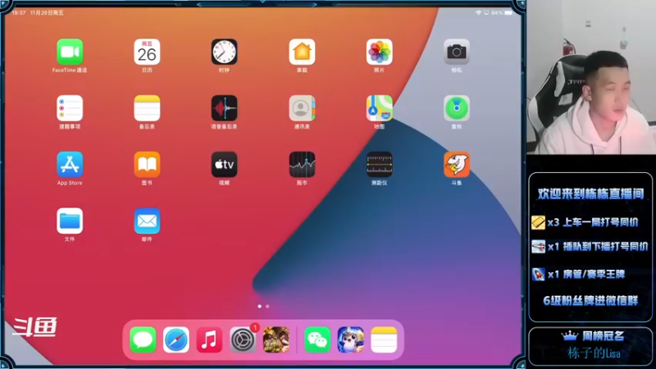Open the Notes app on home screen
Screen dimensions: 656x369
point(147,108)
